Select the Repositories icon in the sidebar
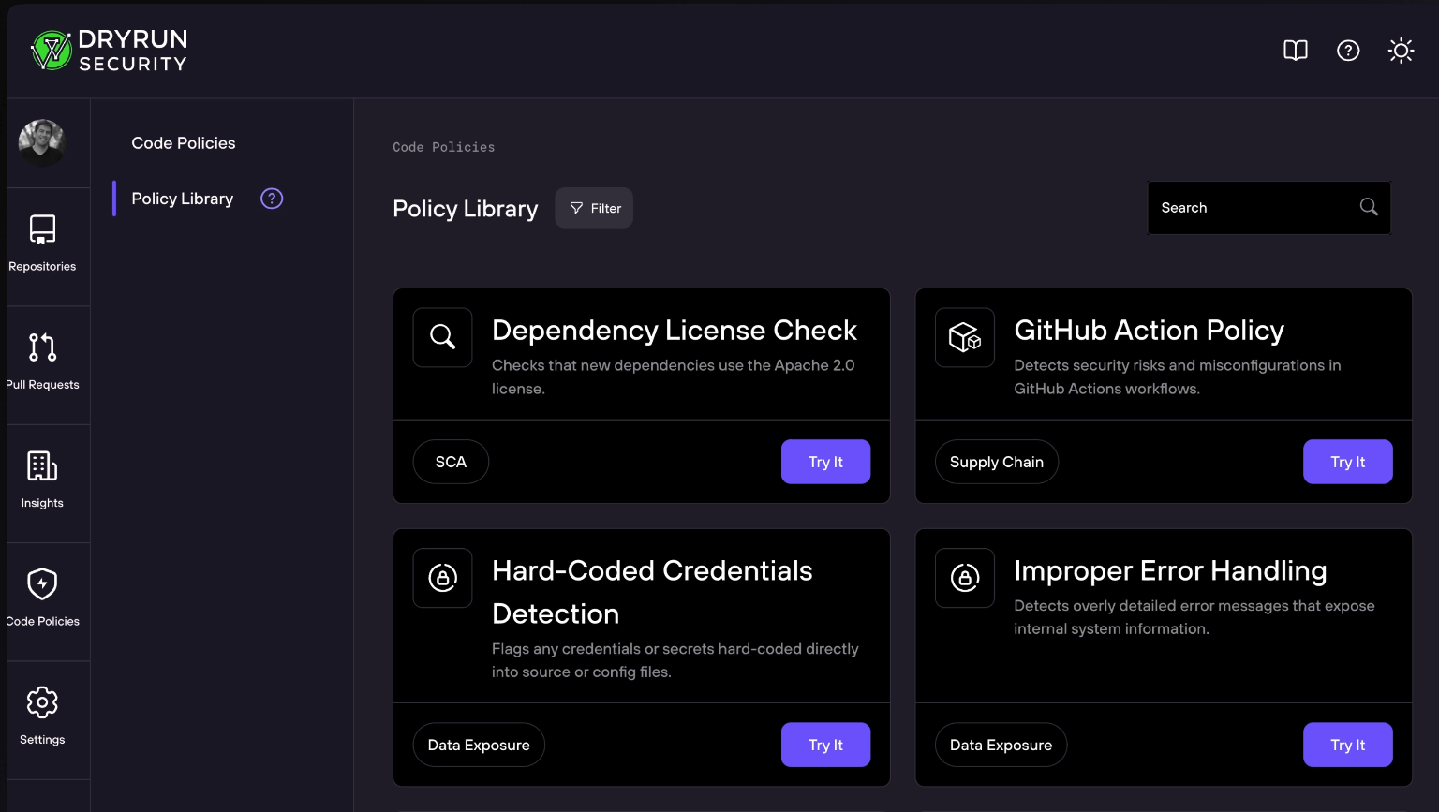1439x812 pixels. coord(42,231)
